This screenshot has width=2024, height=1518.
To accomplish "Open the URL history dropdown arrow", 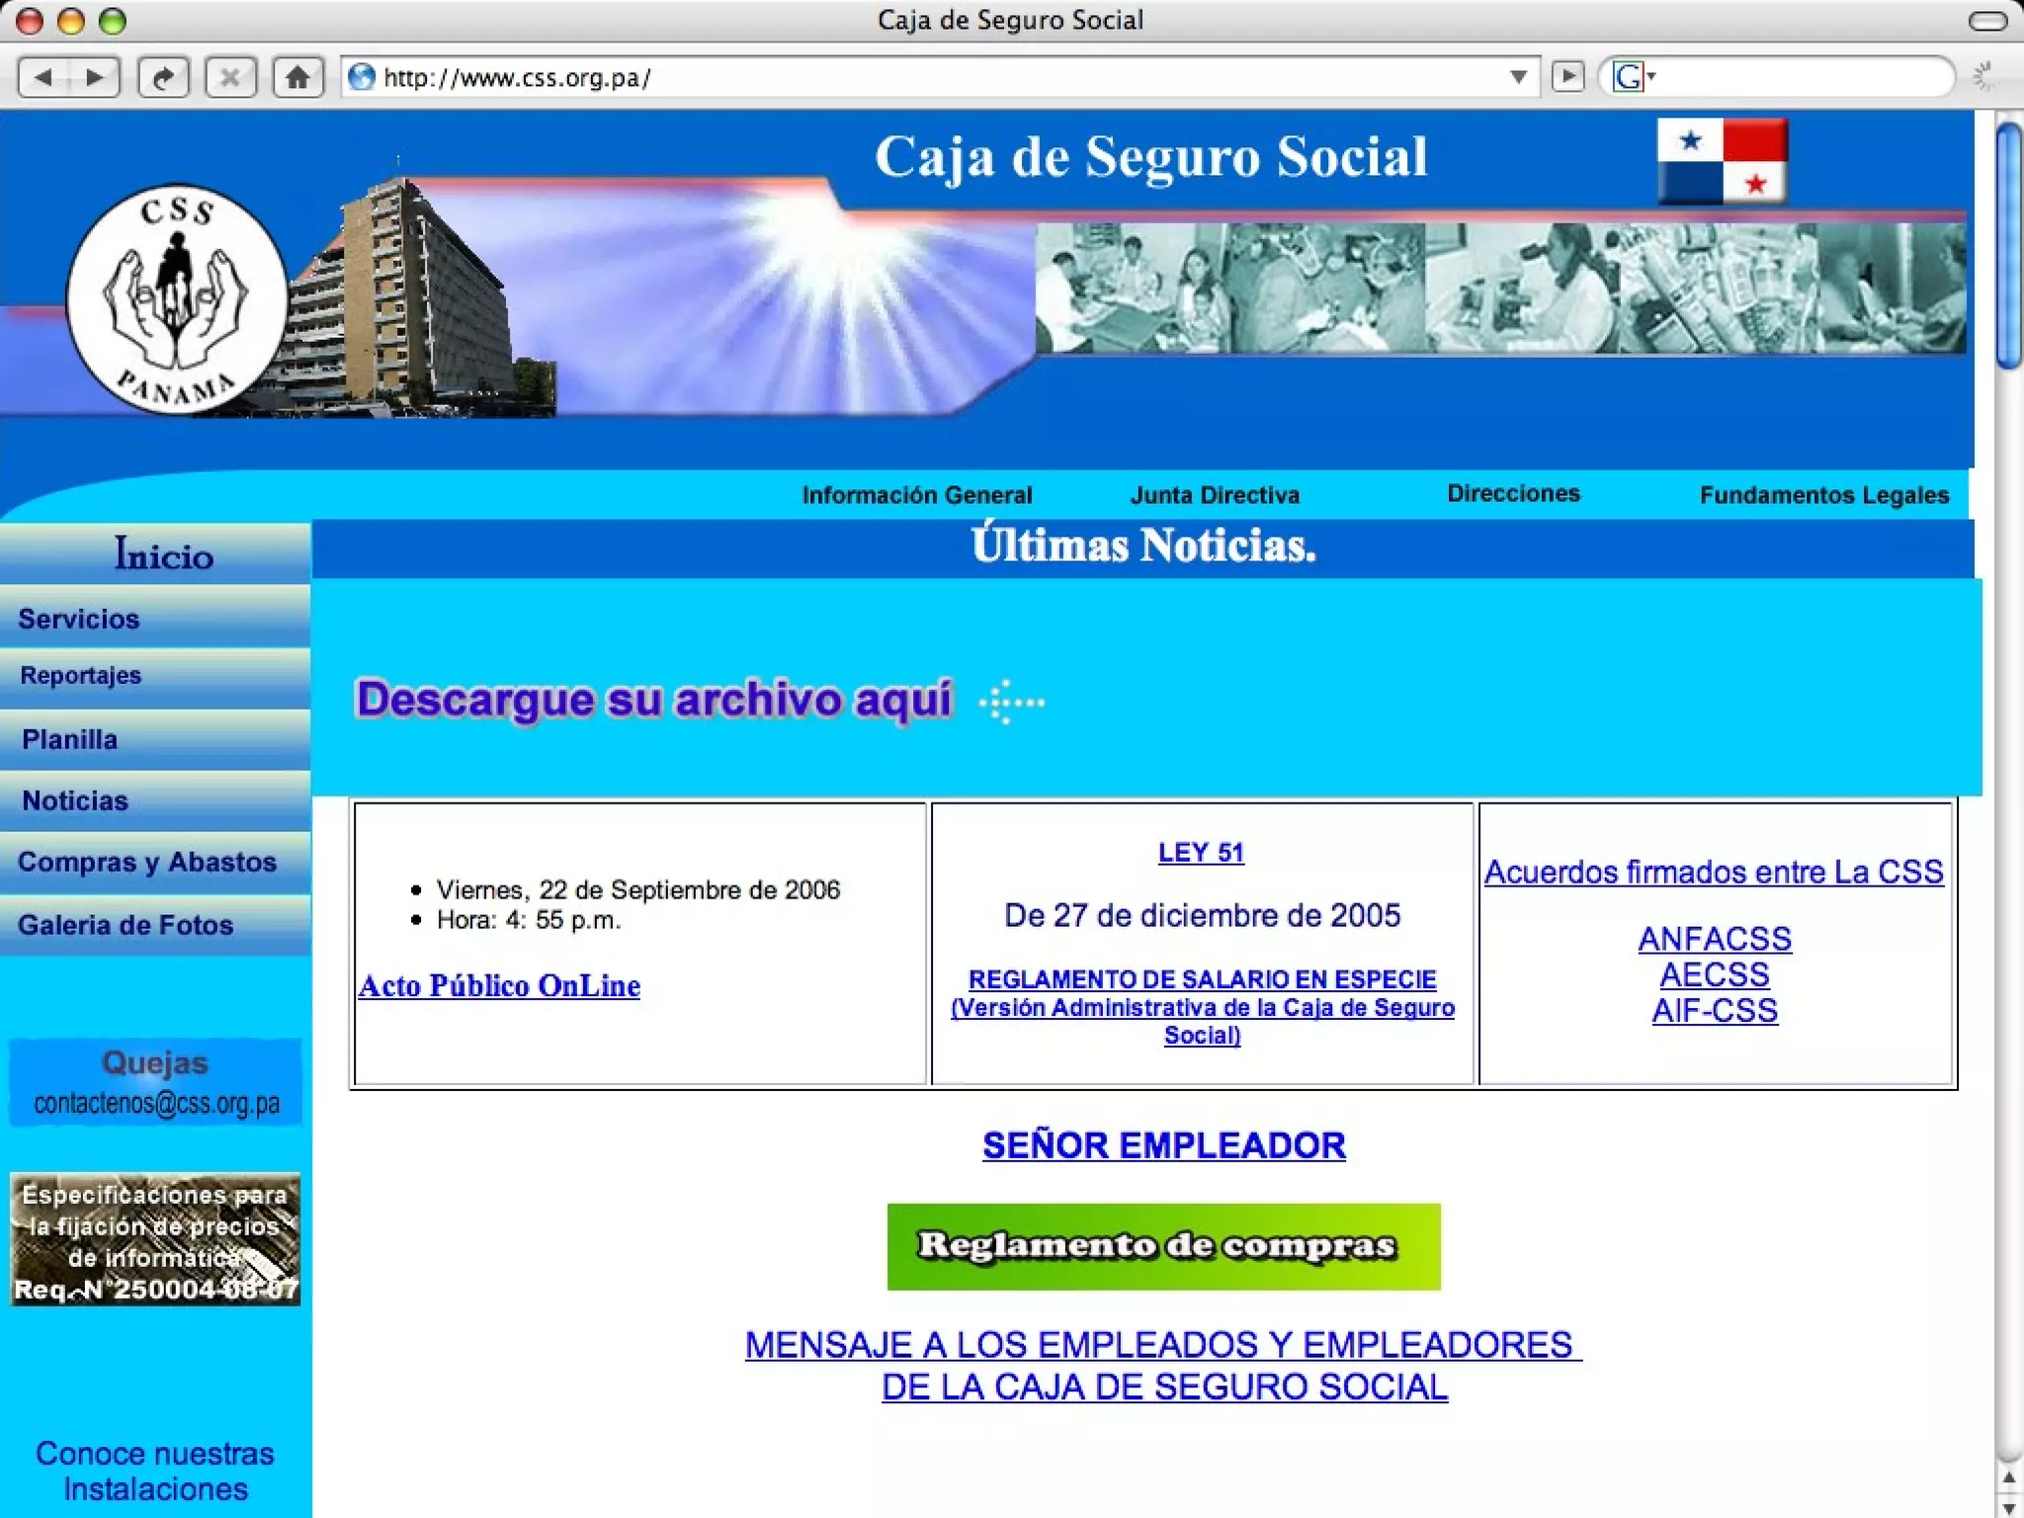I will tap(1519, 77).
